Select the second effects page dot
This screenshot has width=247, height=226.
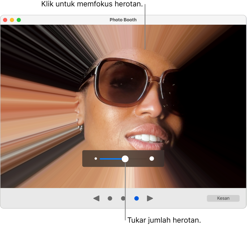tap(123, 198)
